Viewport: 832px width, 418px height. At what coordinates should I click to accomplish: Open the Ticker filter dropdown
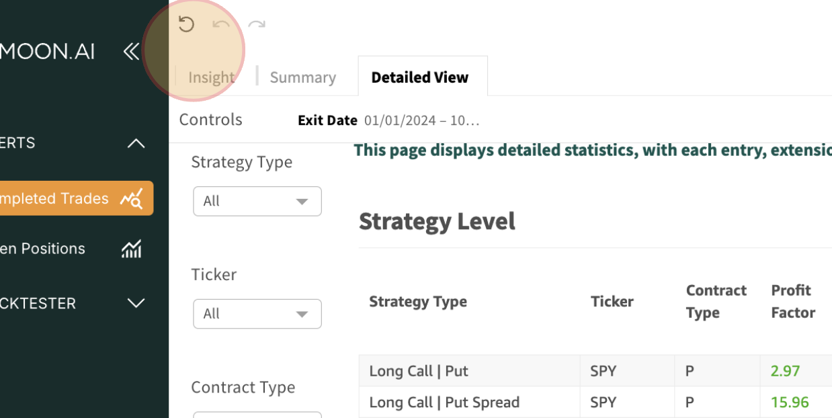pyautogui.click(x=257, y=314)
